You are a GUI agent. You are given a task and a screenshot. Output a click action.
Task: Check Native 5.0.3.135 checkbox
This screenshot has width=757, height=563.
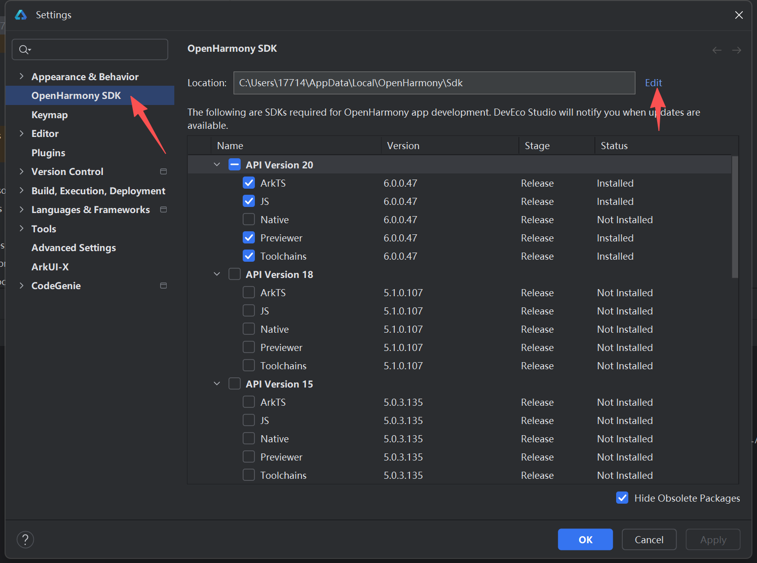[x=249, y=439]
